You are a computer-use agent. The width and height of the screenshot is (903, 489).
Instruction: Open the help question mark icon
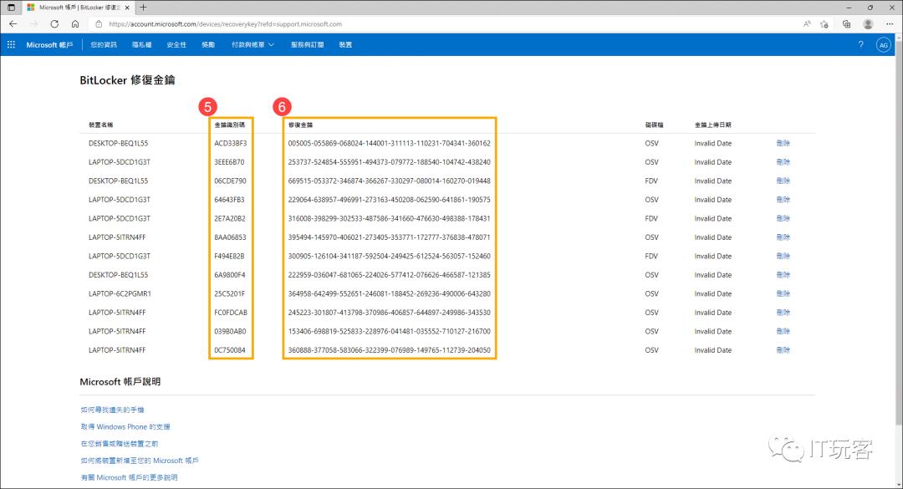[860, 44]
